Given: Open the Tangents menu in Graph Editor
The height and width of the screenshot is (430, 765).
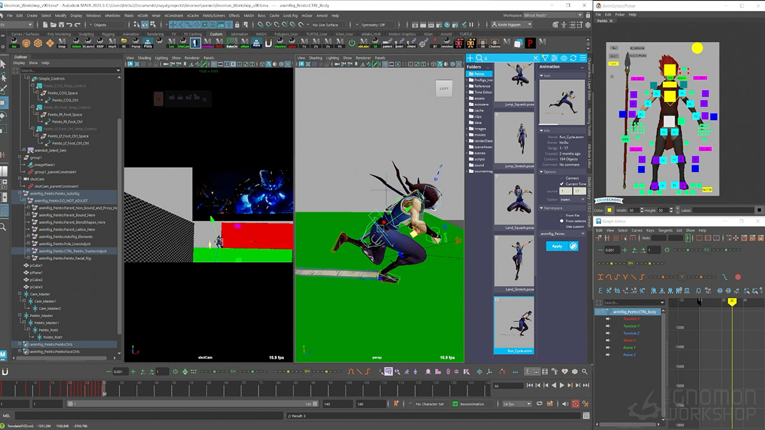Looking at the screenshot, I should coord(665,230).
